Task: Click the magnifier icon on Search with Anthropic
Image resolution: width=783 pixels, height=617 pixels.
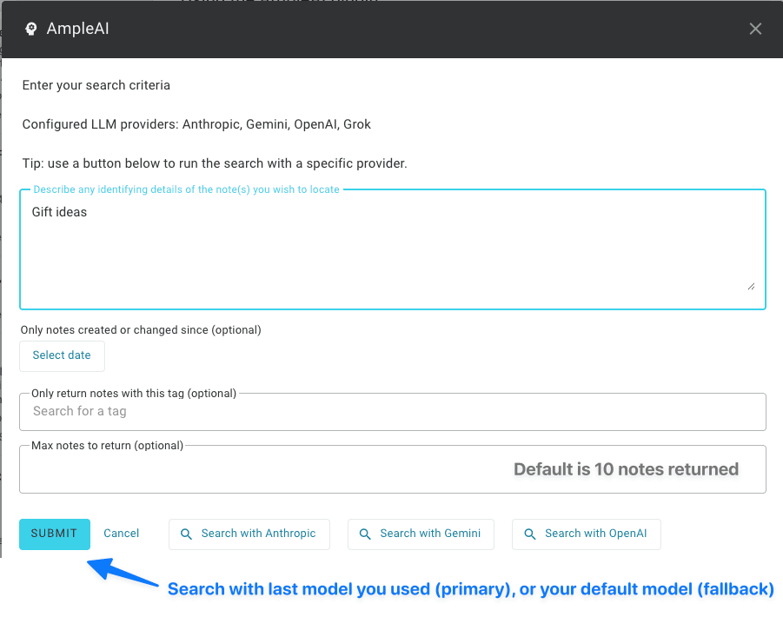Action: tap(186, 534)
